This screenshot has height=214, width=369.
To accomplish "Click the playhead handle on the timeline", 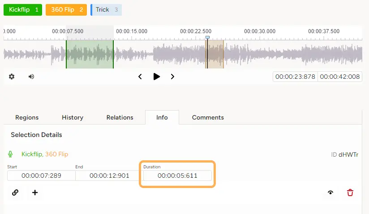I will (x=207, y=38).
